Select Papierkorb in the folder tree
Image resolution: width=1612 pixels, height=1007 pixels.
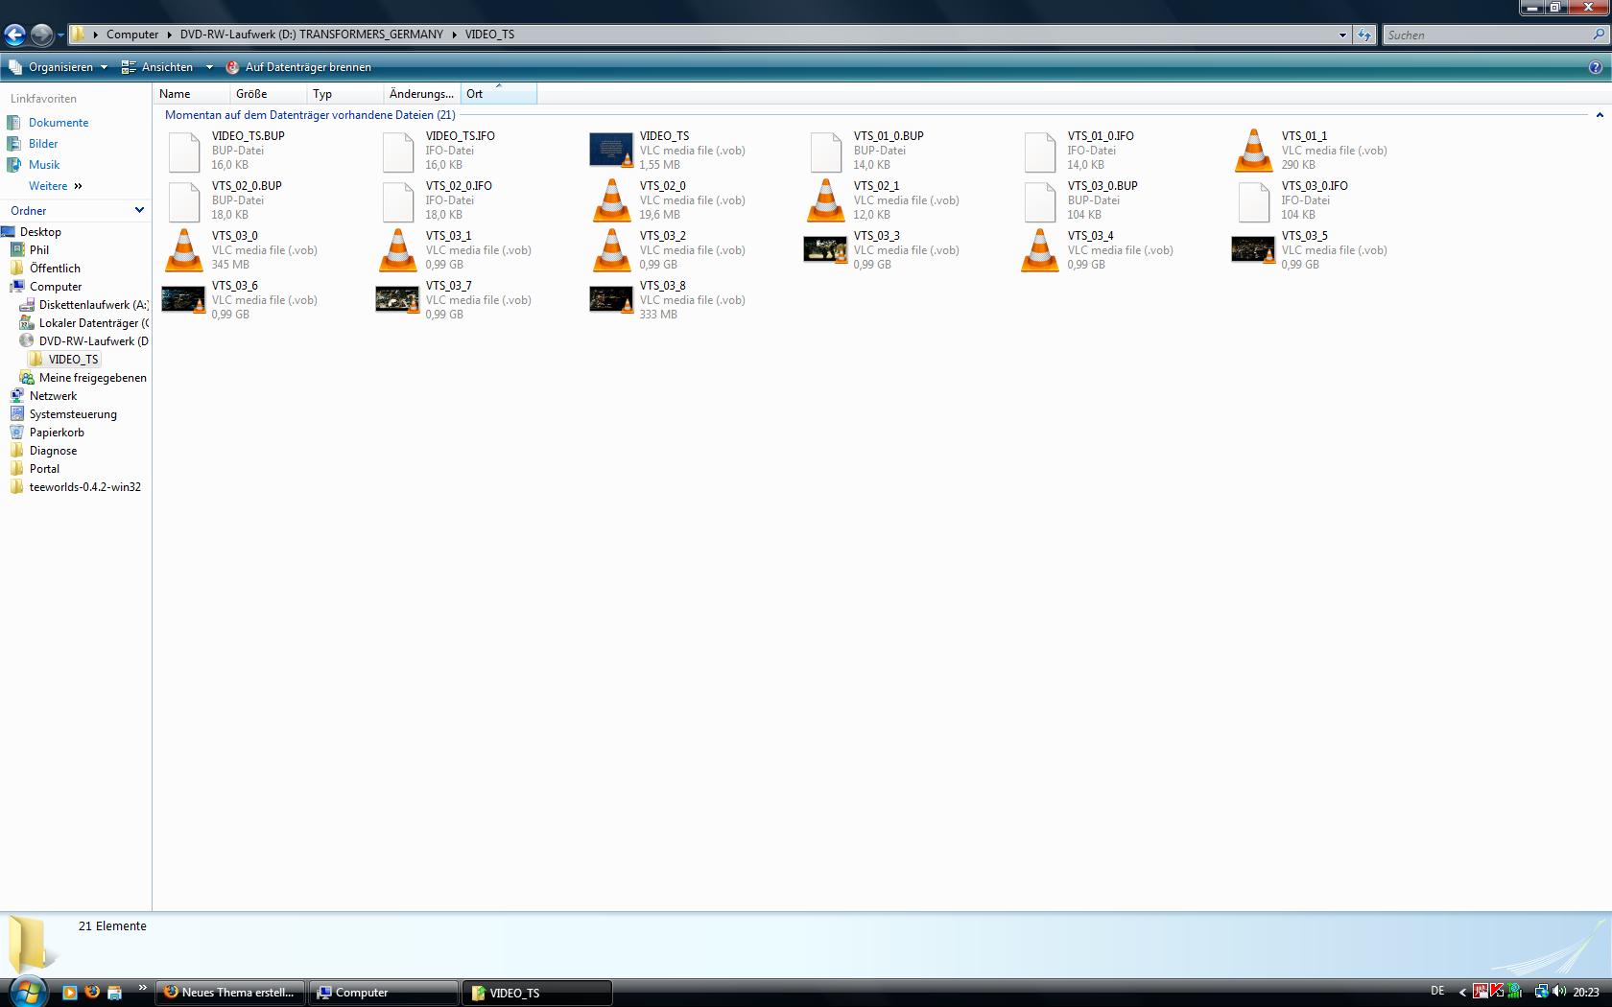point(57,433)
